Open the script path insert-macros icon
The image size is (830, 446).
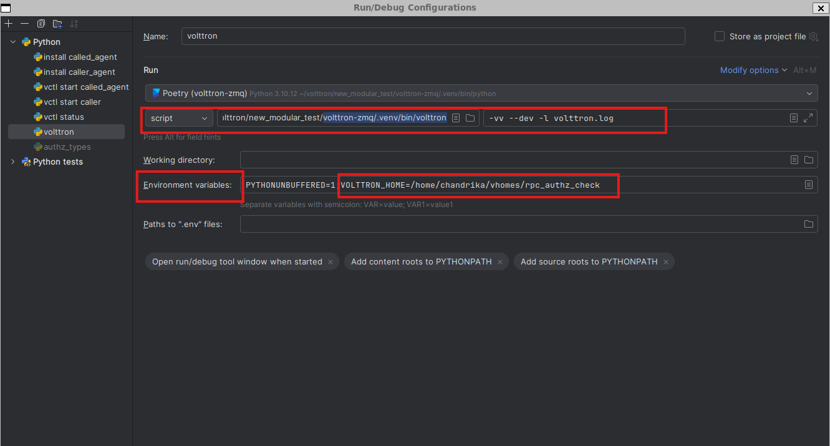point(456,118)
